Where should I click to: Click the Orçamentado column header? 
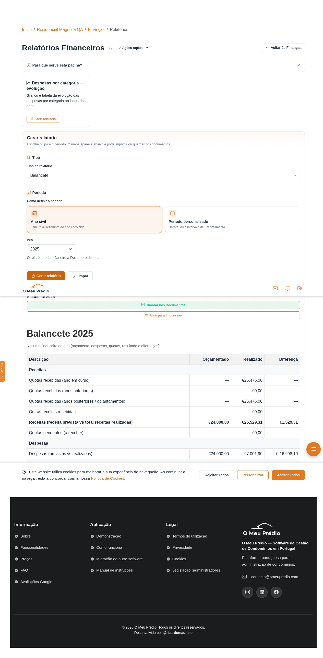coord(210,359)
